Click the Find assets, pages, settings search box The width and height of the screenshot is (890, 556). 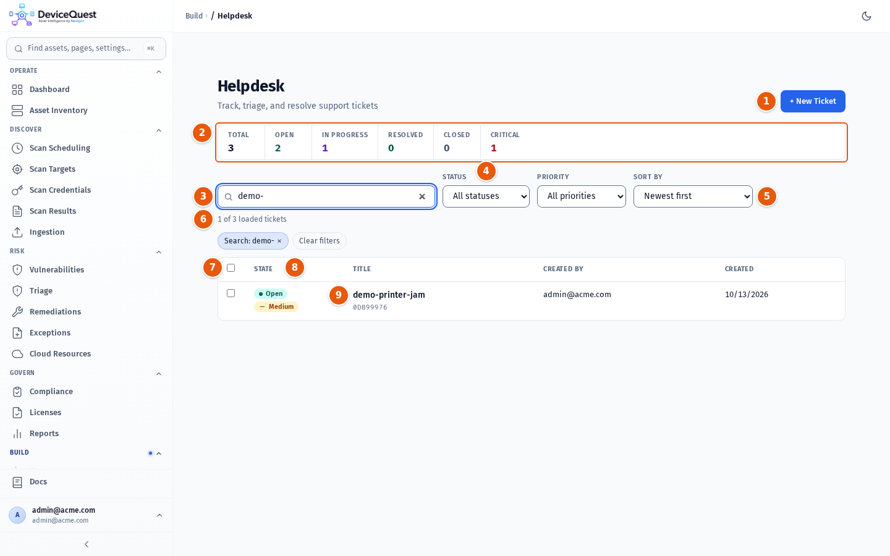[x=86, y=48]
